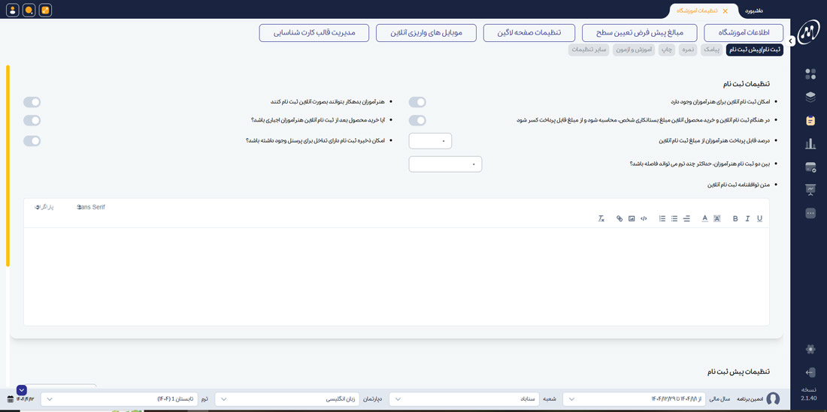The height and width of the screenshot is (412, 827).
Task: Toggle italic formatting in agreement editor
Action: pyautogui.click(x=747, y=219)
